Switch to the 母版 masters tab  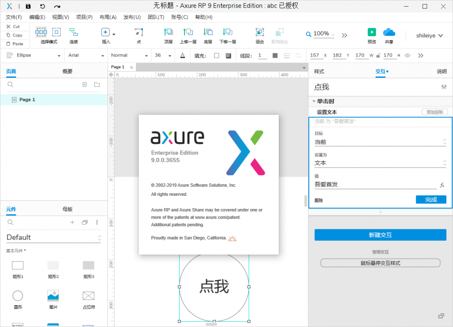click(67, 209)
